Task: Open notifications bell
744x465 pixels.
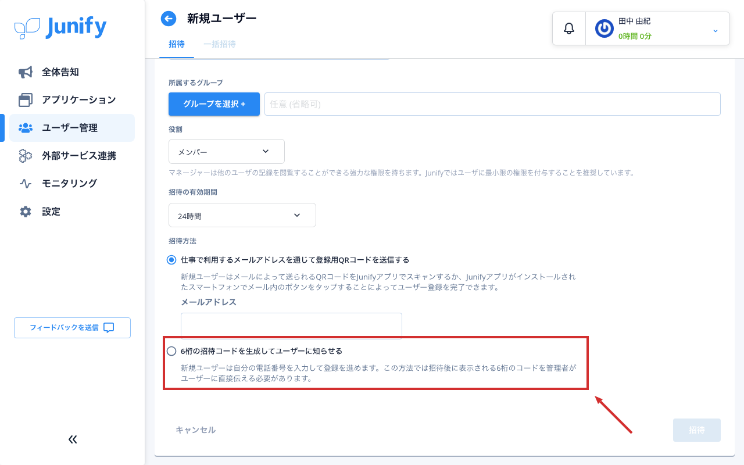Action: tap(569, 28)
